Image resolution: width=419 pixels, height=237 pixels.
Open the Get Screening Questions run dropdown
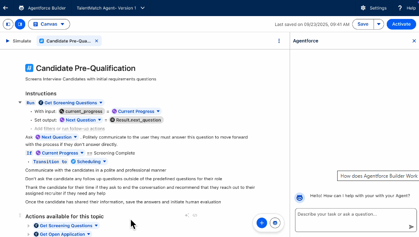[101, 103]
